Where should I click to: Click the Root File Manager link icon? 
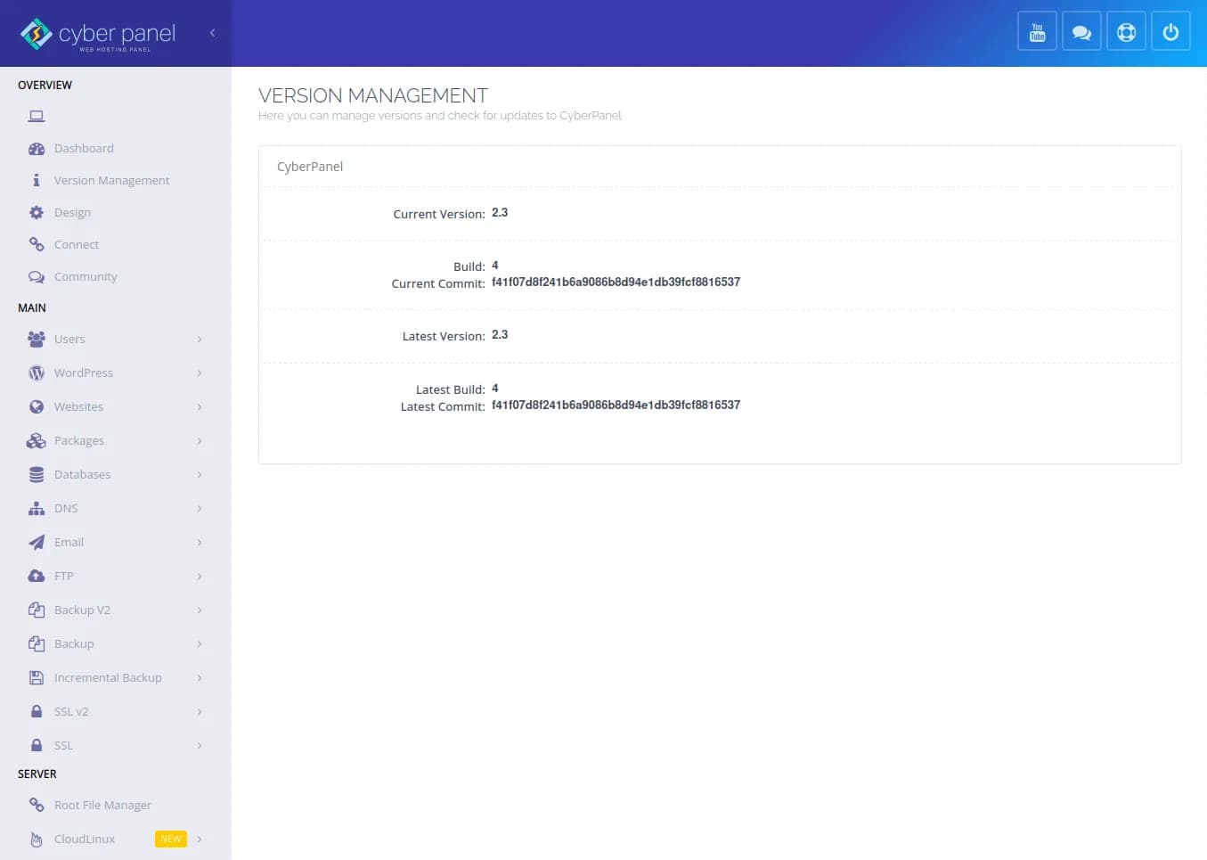37,805
